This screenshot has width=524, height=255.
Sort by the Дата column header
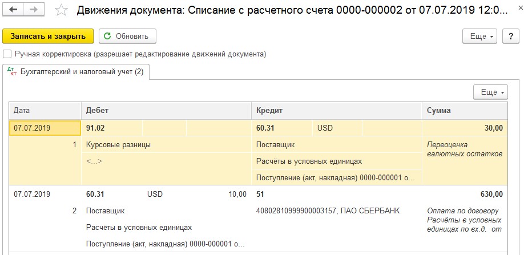pyautogui.click(x=45, y=111)
